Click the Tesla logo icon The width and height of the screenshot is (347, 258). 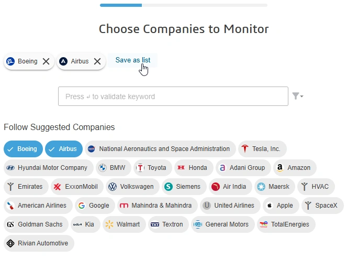[x=245, y=149]
